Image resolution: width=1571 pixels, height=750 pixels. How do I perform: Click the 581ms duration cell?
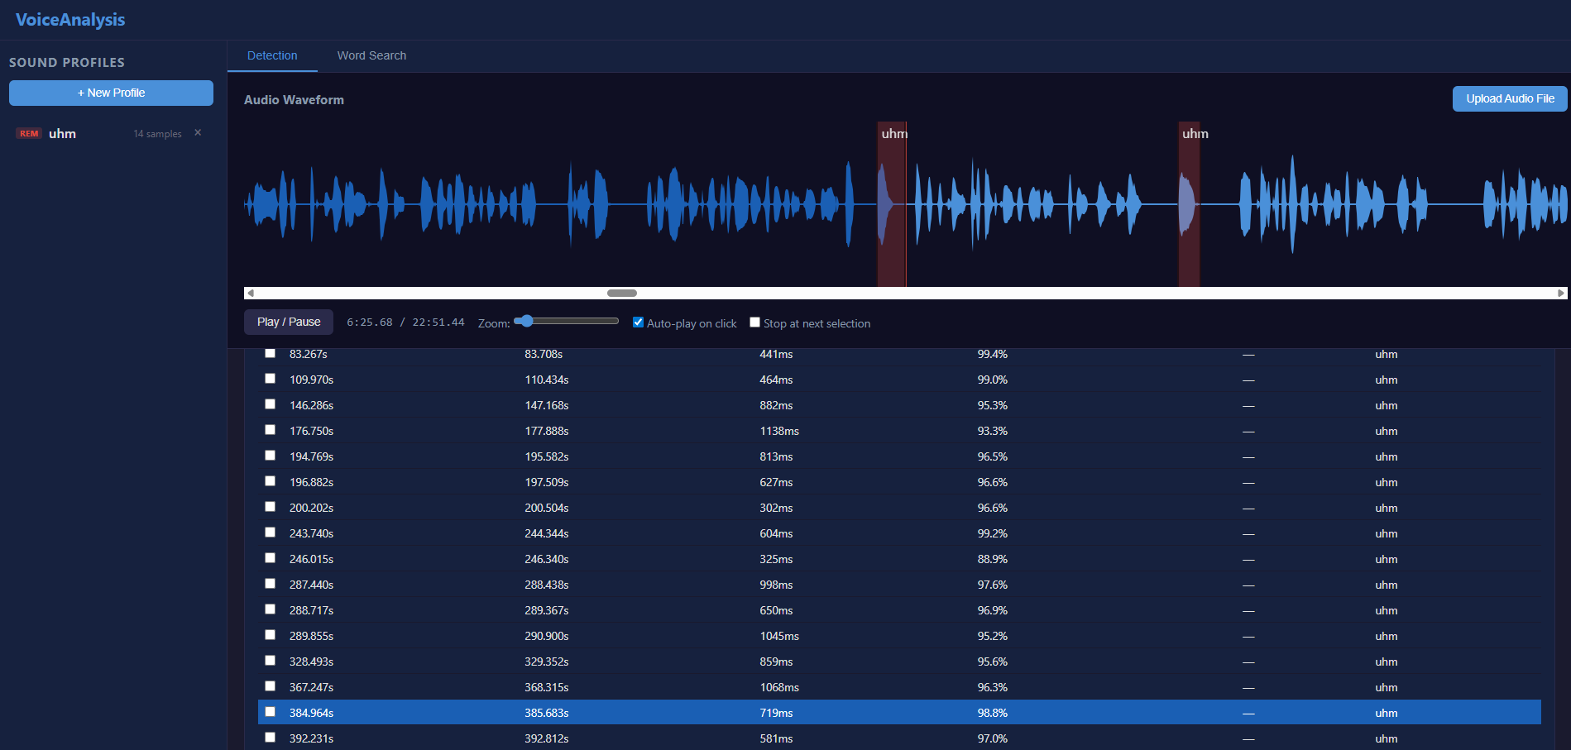pyautogui.click(x=776, y=738)
